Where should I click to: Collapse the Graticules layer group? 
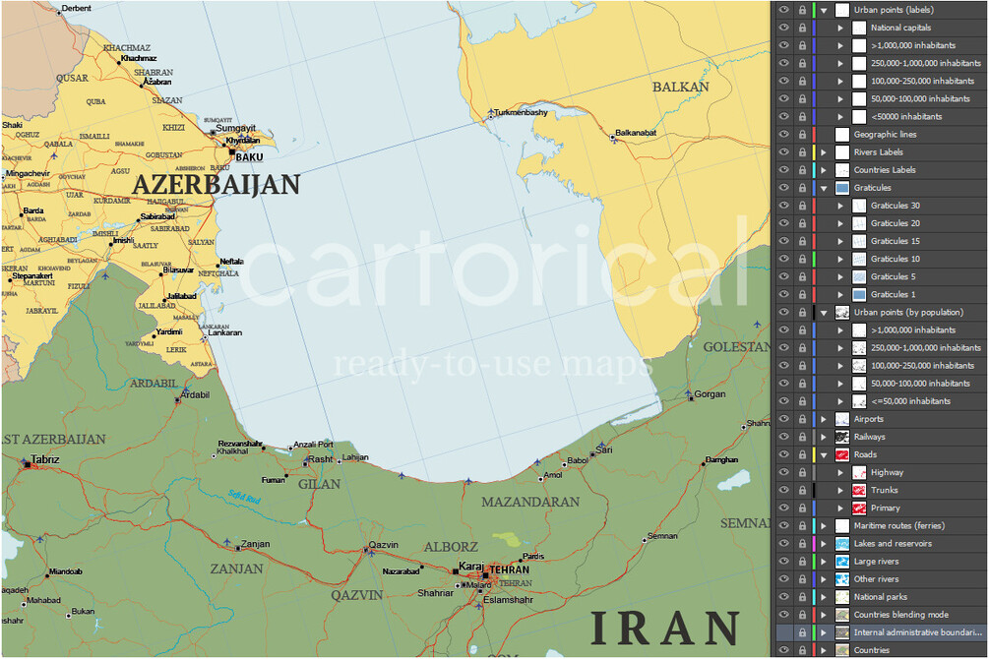824,188
